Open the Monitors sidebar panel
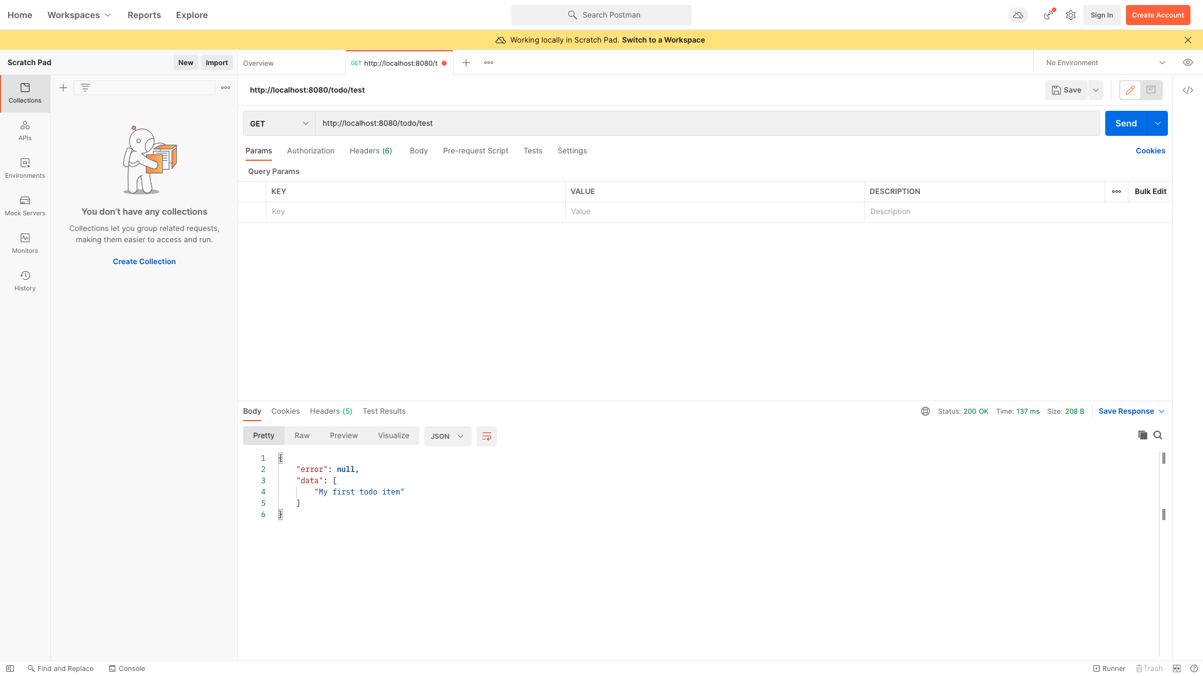This screenshot has height=676, width=1203. (25, 243)
